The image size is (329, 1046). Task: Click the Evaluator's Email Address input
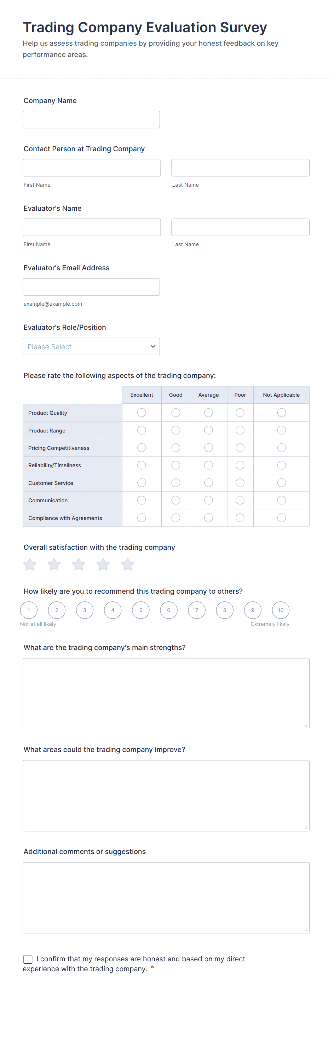(x=91, y=287)
